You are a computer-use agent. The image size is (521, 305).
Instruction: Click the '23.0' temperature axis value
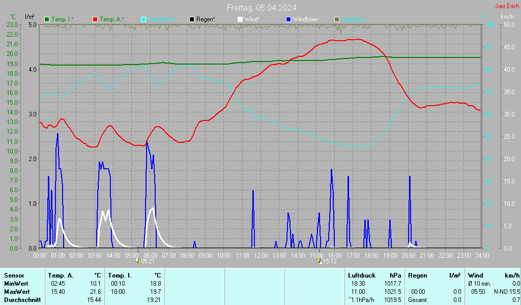click(12, 24)
